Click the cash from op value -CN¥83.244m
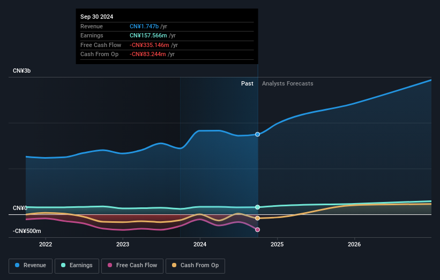This screenshot has height=280, width=440. [147, 55]
